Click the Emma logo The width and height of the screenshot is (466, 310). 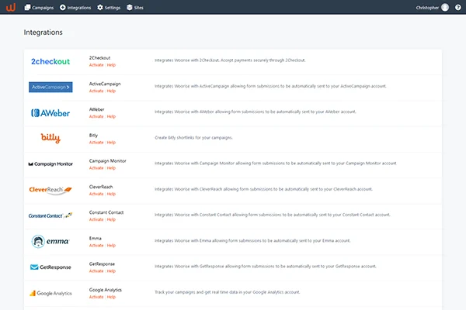pos(50,241)
